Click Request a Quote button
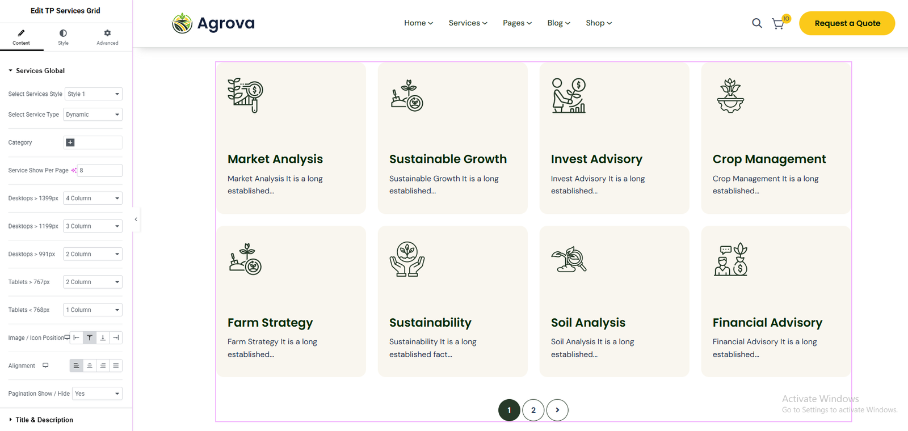This screenshot has height=431, width=908. (x=847, y=23)
